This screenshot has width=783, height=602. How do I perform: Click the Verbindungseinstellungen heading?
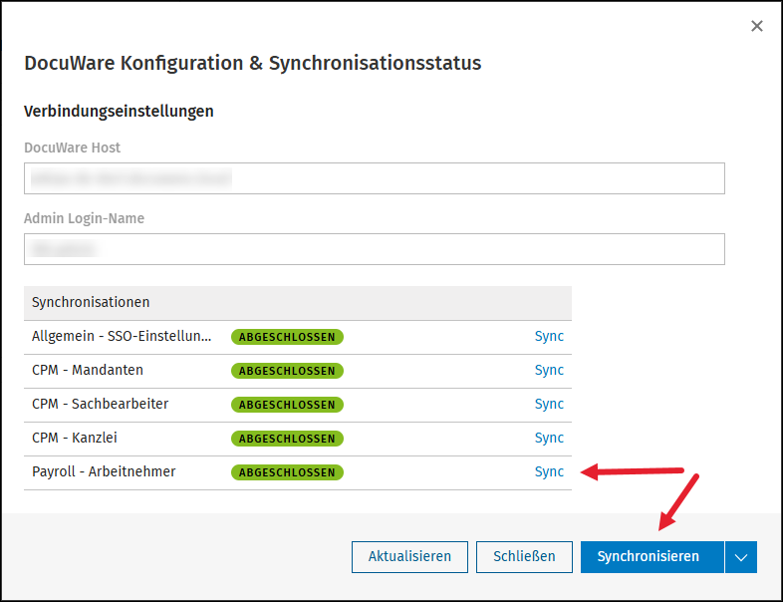[x=119, y=111]
